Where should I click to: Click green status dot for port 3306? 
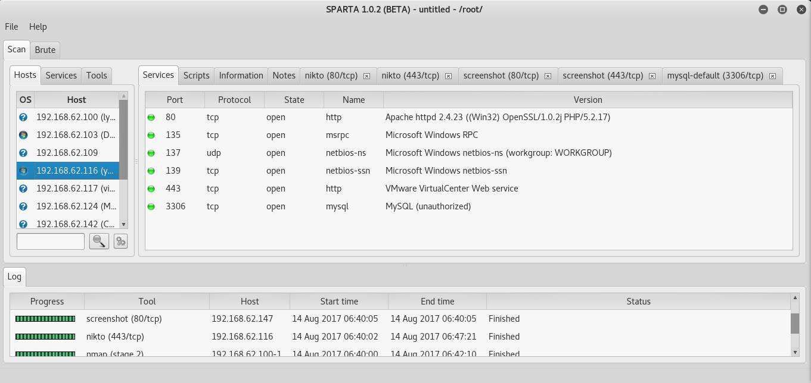(x=151, y=206)
